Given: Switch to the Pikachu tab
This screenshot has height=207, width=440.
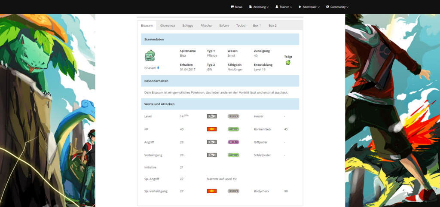Looking at the screenshot, I should (x=206, y=25).
